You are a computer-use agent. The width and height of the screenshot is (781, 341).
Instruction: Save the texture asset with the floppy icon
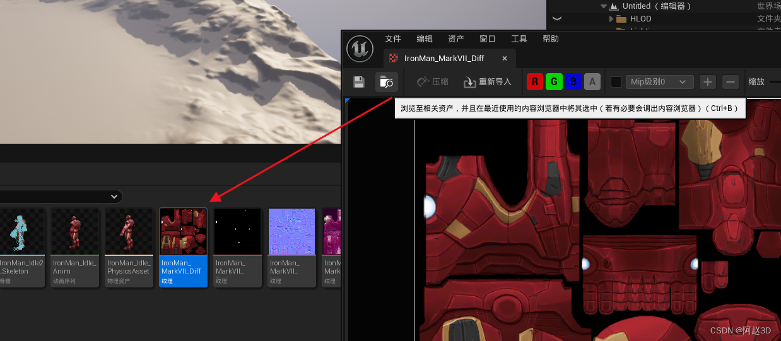tap(359, 82)
